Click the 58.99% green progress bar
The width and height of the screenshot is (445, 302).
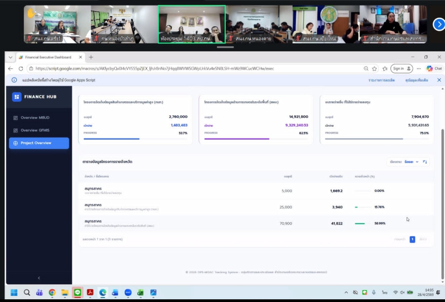(x=360, y=224)
